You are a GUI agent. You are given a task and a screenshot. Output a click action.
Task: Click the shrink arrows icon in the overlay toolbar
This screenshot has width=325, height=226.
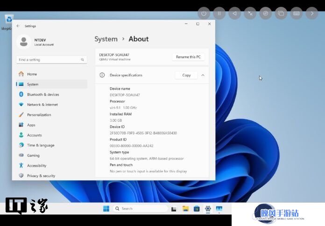(250, 14)
